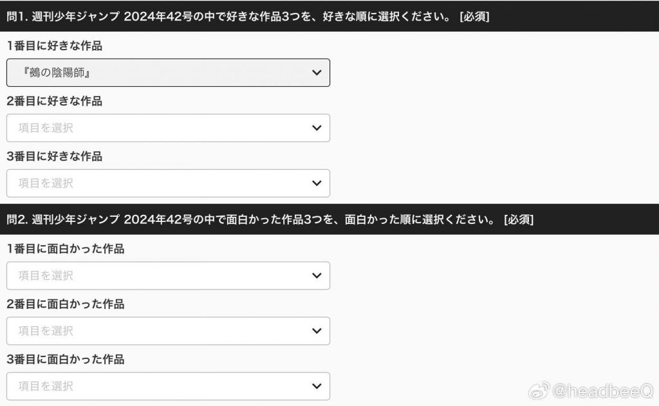Click the 2番目に面白かった作品 label
The image size is (659, 406).
[65, 304]
